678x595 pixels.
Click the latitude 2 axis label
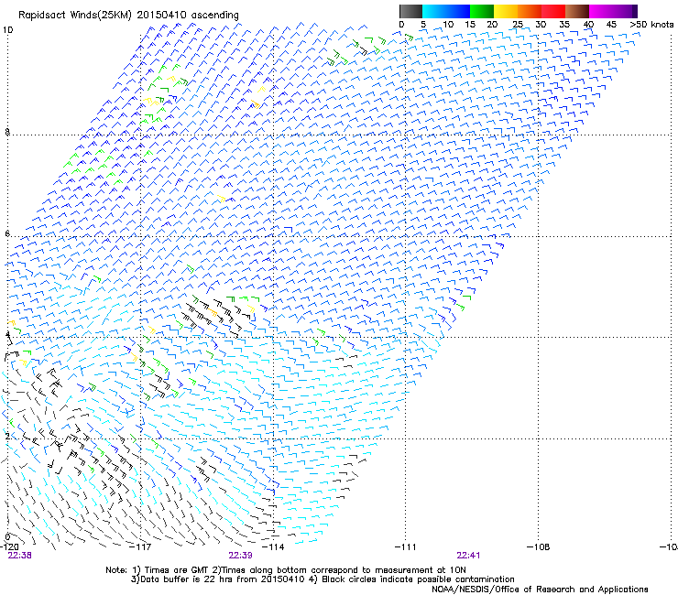(x=7, y=437)
